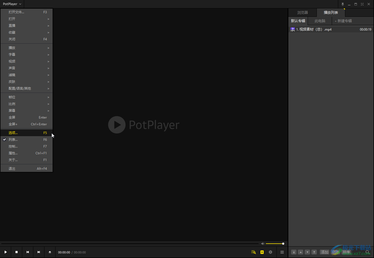
Task: Expand the 声音 submenu
Action: 27,68
